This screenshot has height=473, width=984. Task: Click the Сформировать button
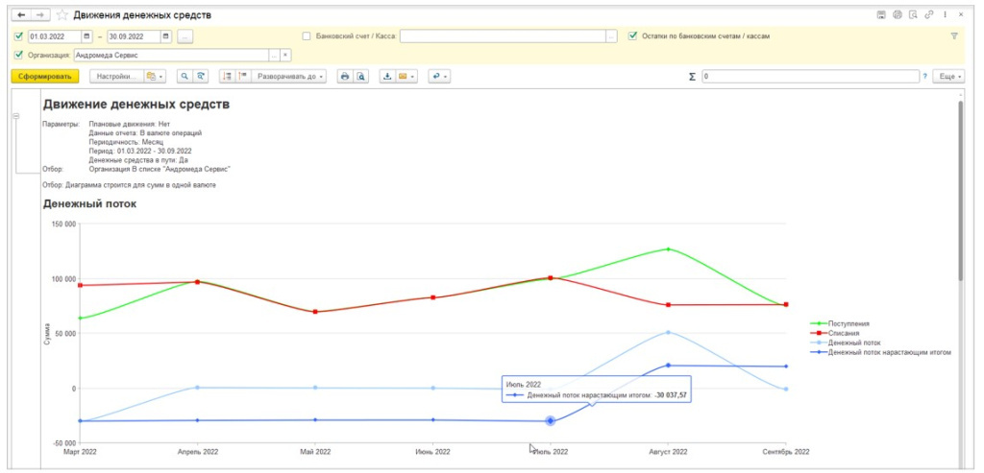pyautogui.click(x=45, y=76)
